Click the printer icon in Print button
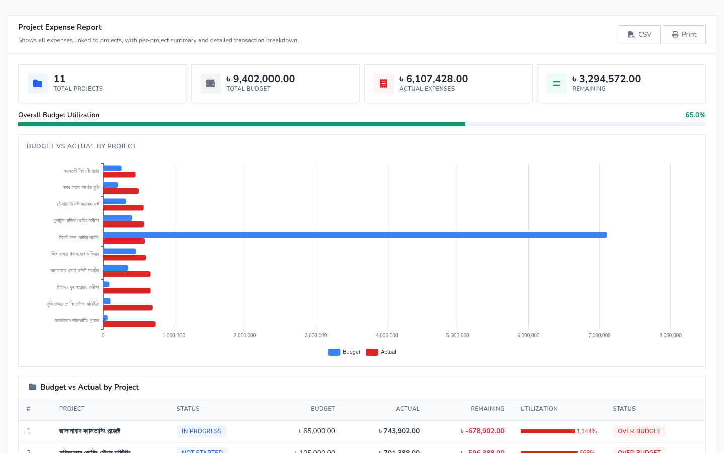724x453 pixels. coord(675,35)
